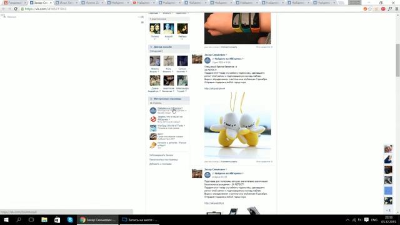The image size is (400, 225).
Task: Open first online friend's avatar in top row
Action: point(155,61)
